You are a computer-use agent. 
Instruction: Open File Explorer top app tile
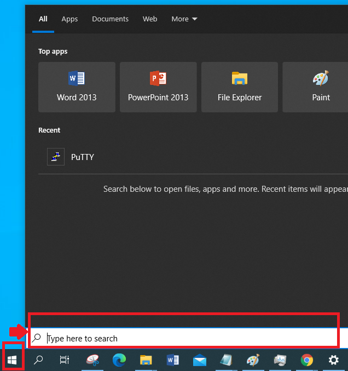(x=240, y=87)
